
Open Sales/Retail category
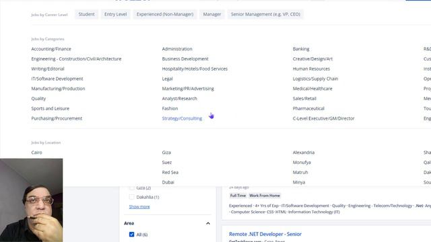(304, 99)
